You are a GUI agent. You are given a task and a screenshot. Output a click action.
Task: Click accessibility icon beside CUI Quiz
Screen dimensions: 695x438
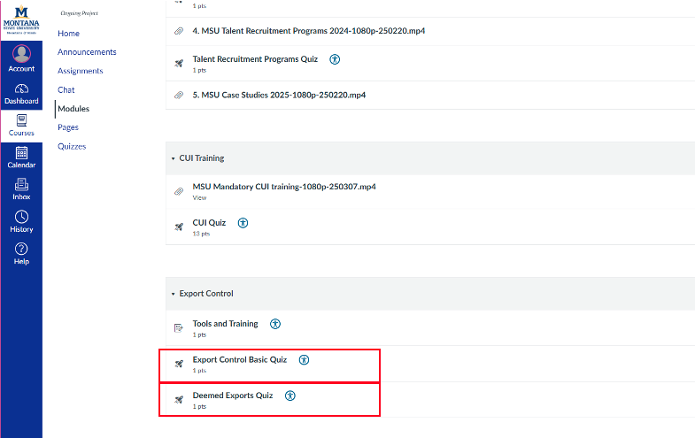click(243, 223)
